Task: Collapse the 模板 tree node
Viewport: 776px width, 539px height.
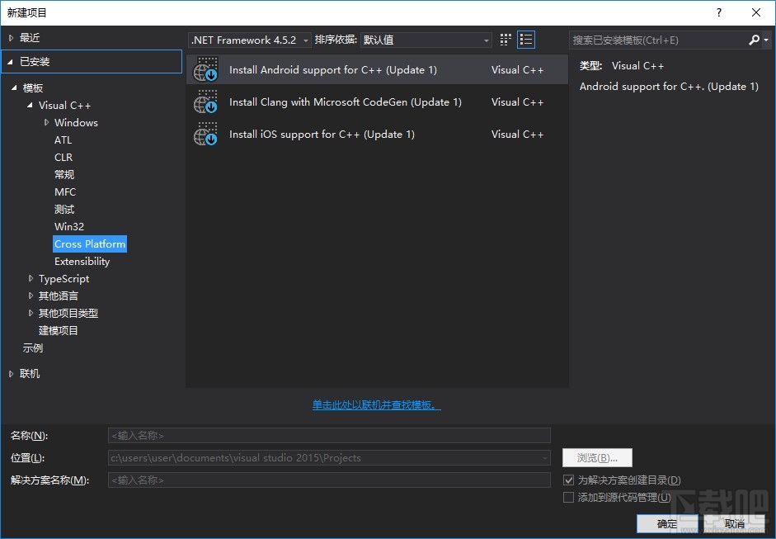Action: pos(14,87)
